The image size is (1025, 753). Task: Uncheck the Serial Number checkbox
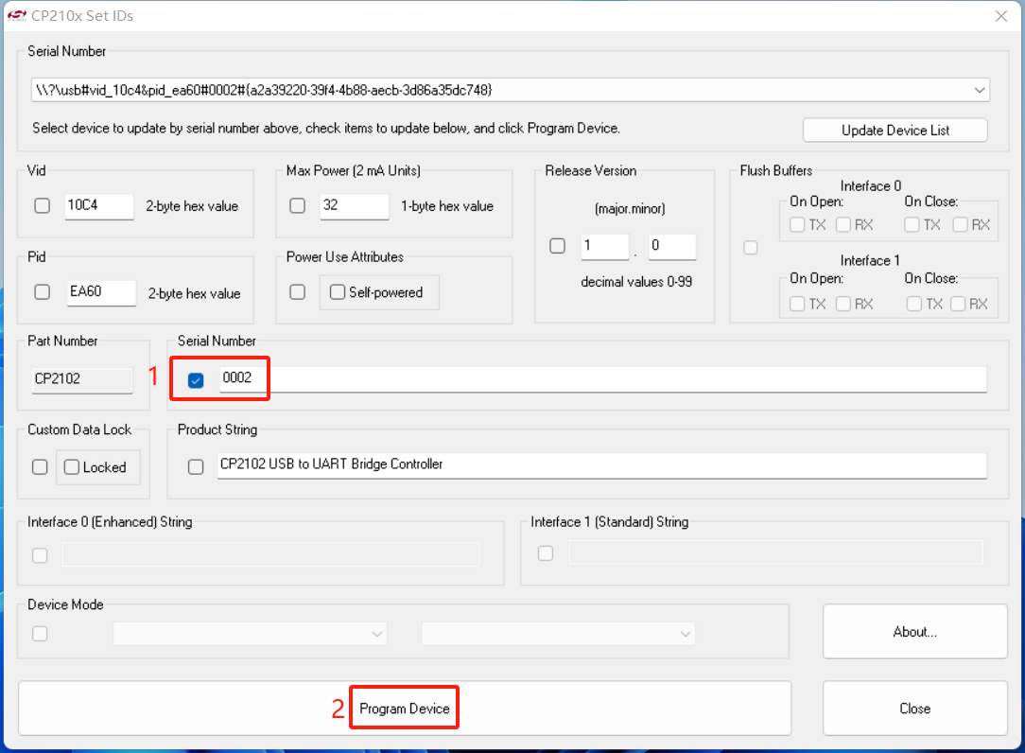196,380
